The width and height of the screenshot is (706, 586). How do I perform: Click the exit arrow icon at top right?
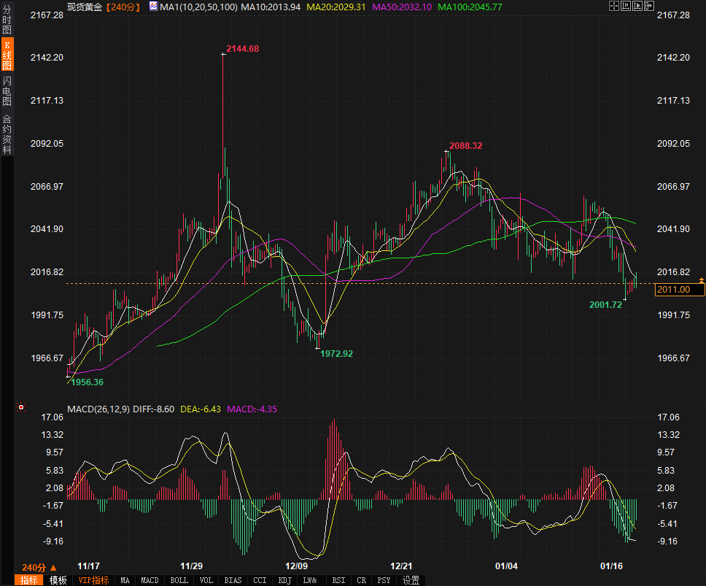(648, 6)
